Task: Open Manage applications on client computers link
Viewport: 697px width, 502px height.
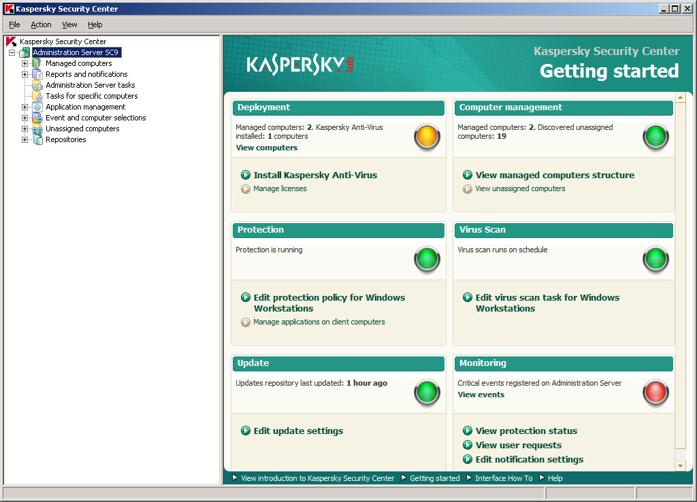Action: coord(319,322)
